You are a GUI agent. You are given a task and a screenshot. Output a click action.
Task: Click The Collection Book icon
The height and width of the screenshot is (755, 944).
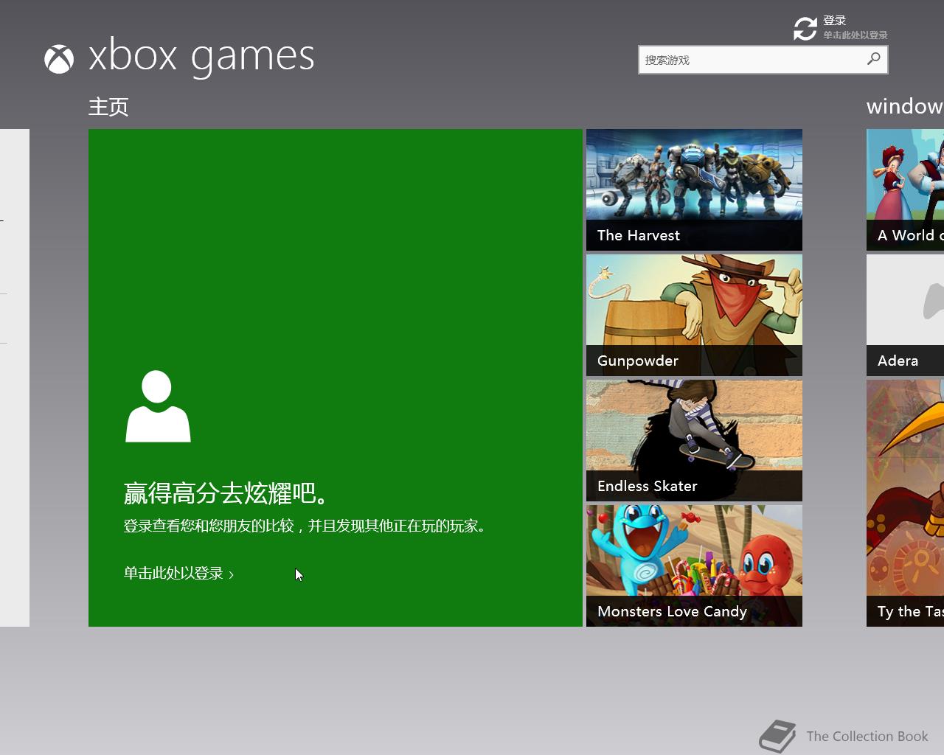pos(777,736)
